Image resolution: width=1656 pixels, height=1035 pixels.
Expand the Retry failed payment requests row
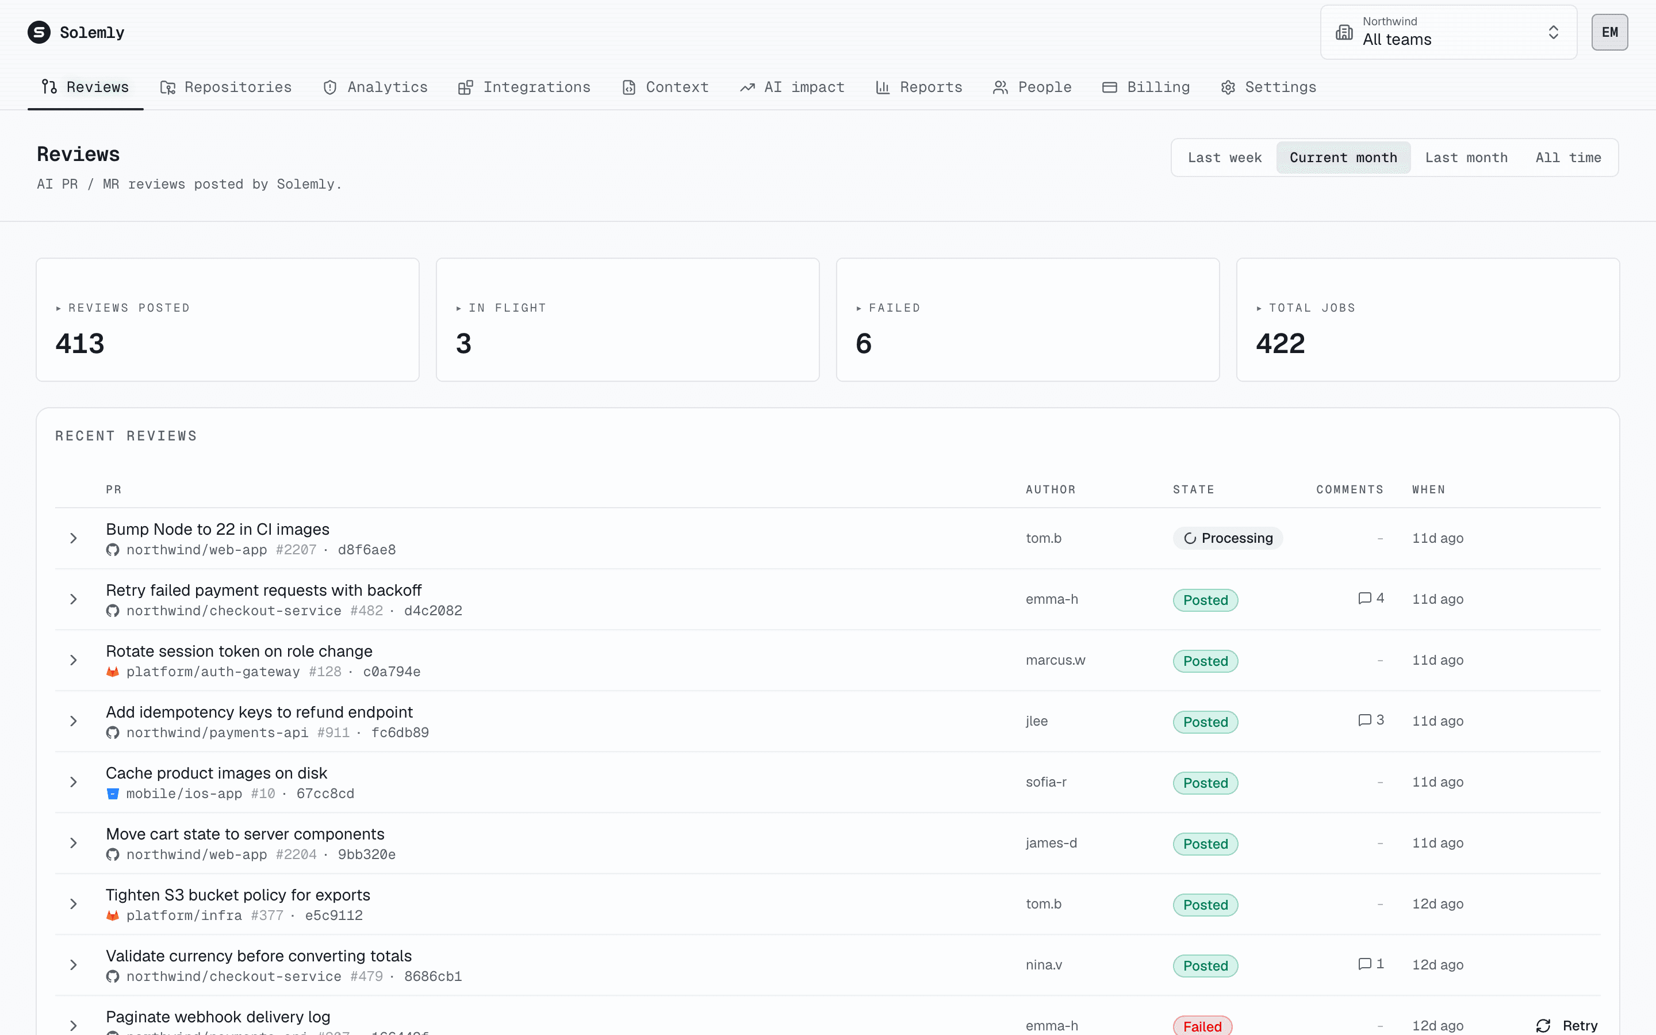coord(73,599)
